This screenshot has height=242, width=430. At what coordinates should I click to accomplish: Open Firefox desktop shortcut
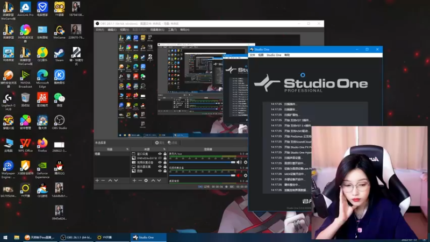coord(42,145)
